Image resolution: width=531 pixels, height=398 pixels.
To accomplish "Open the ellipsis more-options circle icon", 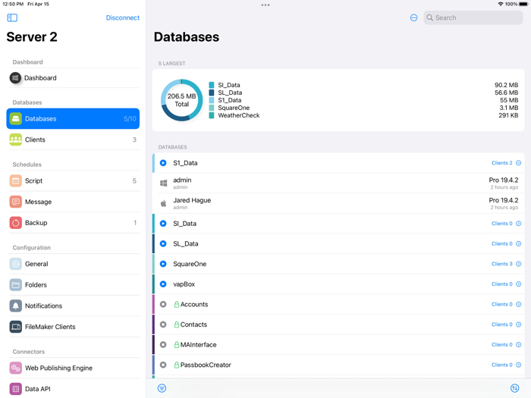I will tap(413, 17).
